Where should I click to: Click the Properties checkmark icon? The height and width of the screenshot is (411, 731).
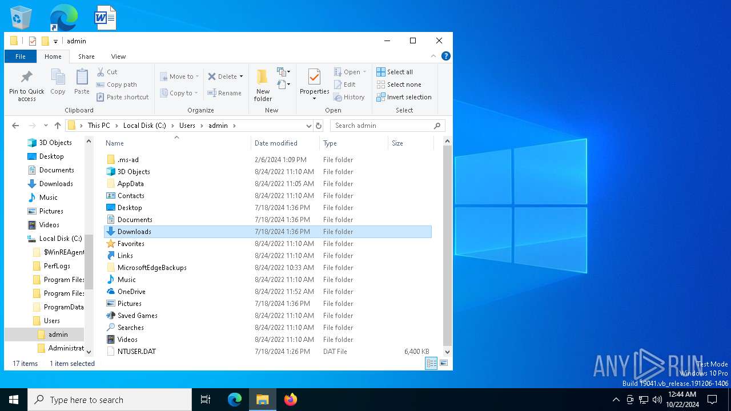pyautogui.click(x=314, y=77)
